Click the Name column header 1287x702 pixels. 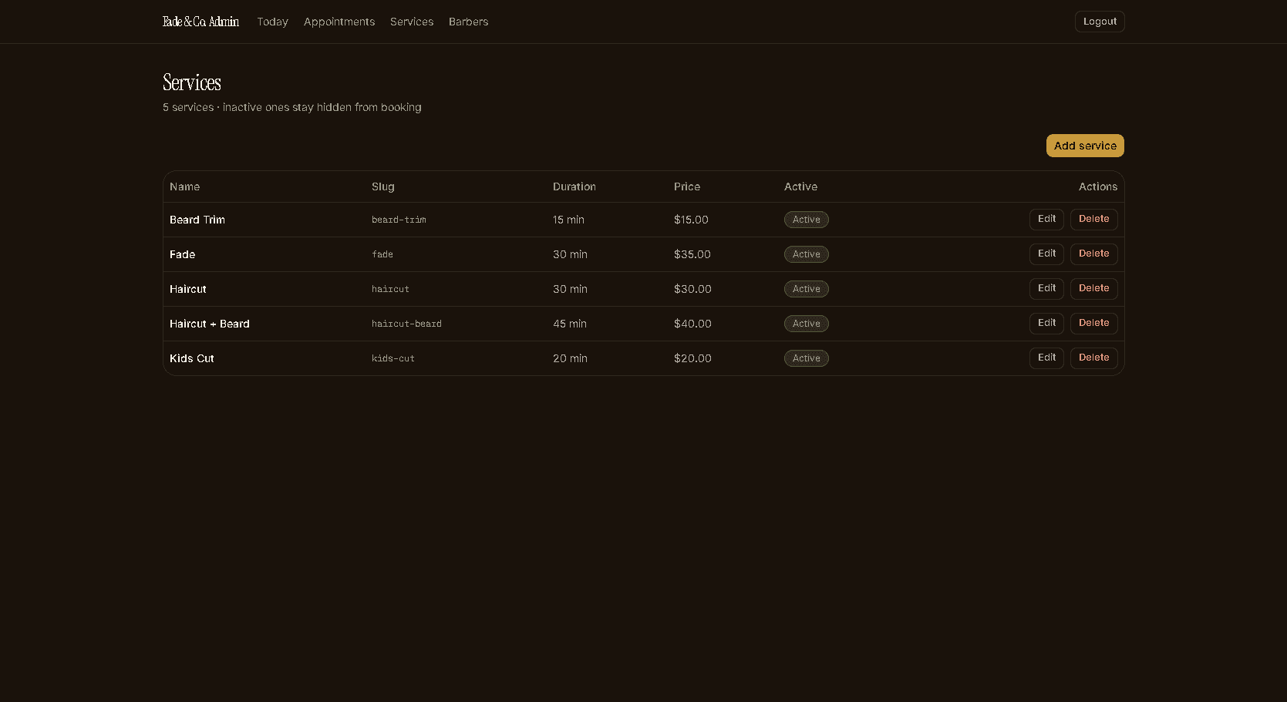click(x=185, y=186)
